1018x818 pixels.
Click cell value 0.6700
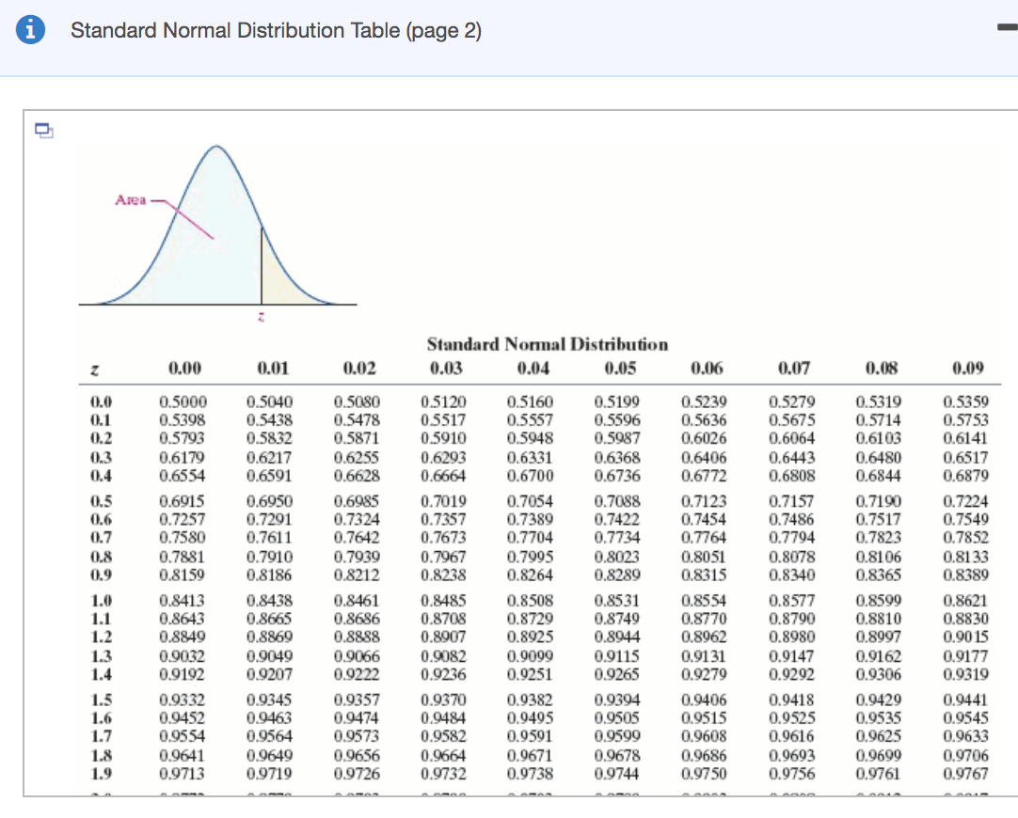531,476
